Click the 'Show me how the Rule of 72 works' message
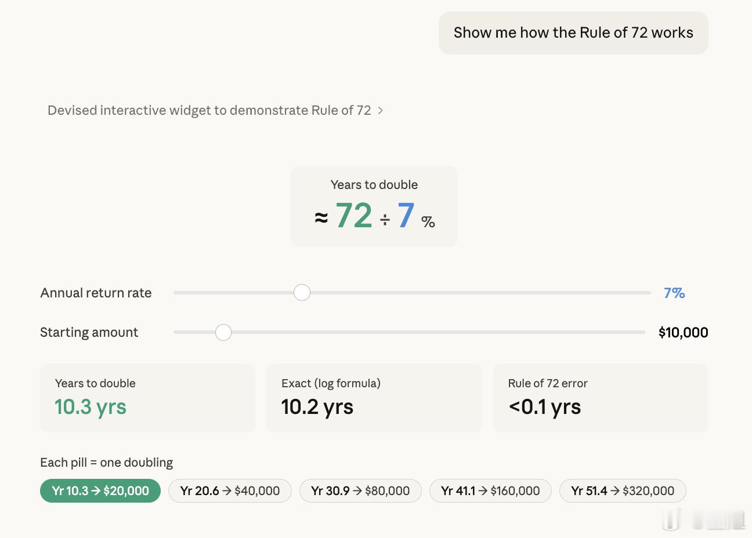Image resolution: width=752 pixels, height=538 pixels. (x=573, y=33)
